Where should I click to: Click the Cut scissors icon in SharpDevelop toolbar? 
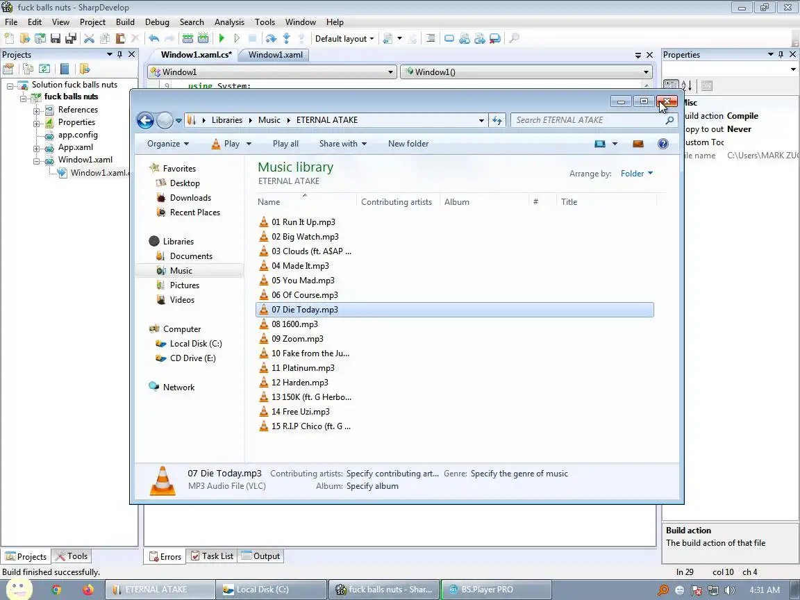click(x=90, y=38)
